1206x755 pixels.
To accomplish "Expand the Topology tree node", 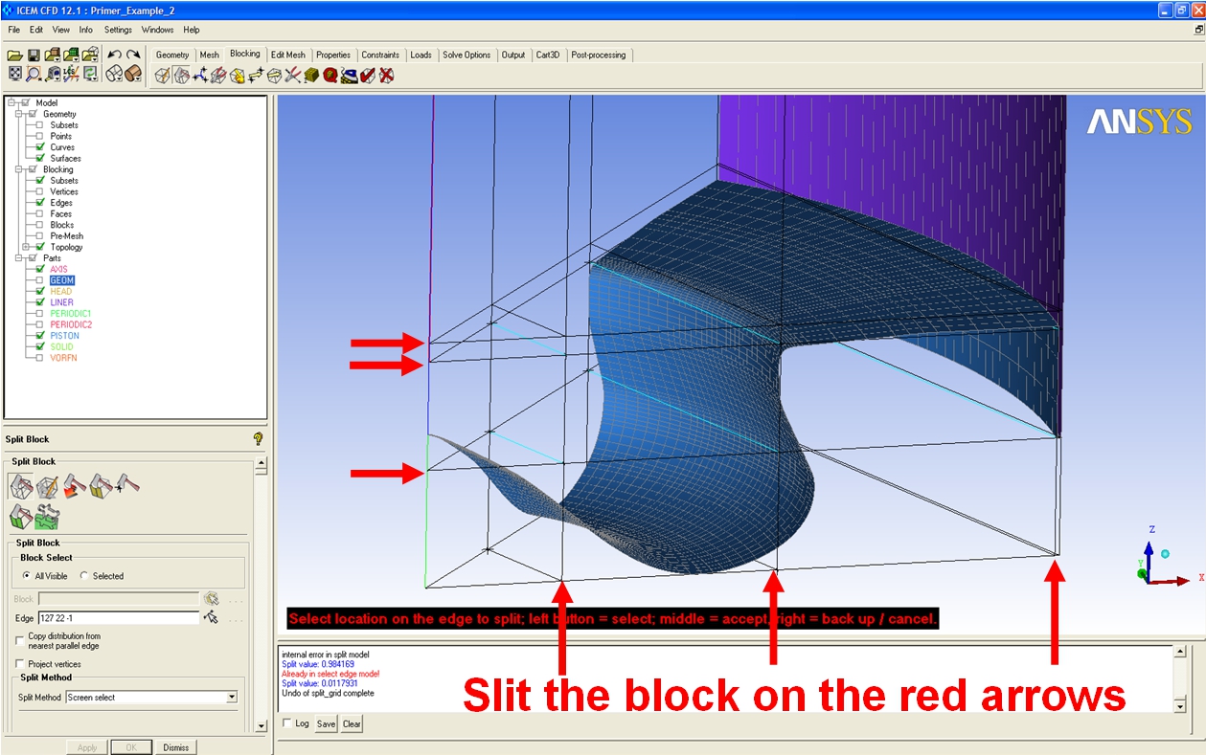I will 27,247.
